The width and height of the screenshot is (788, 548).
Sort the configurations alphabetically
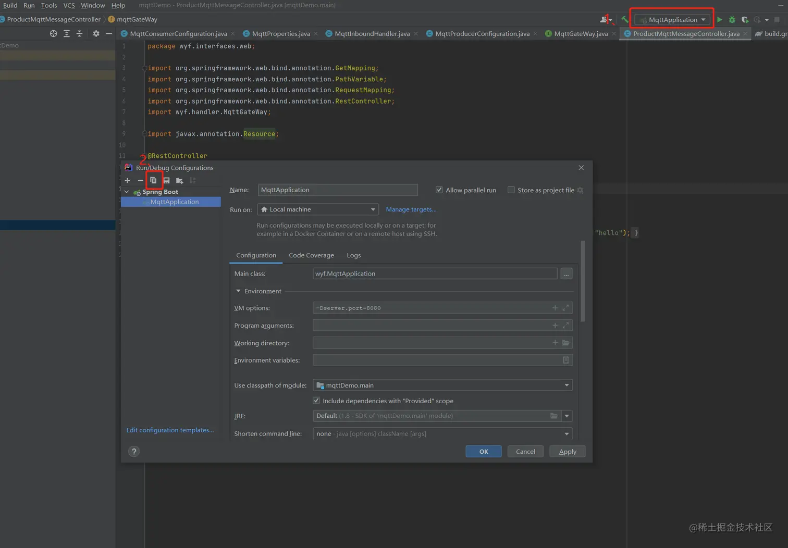point(193,180)
